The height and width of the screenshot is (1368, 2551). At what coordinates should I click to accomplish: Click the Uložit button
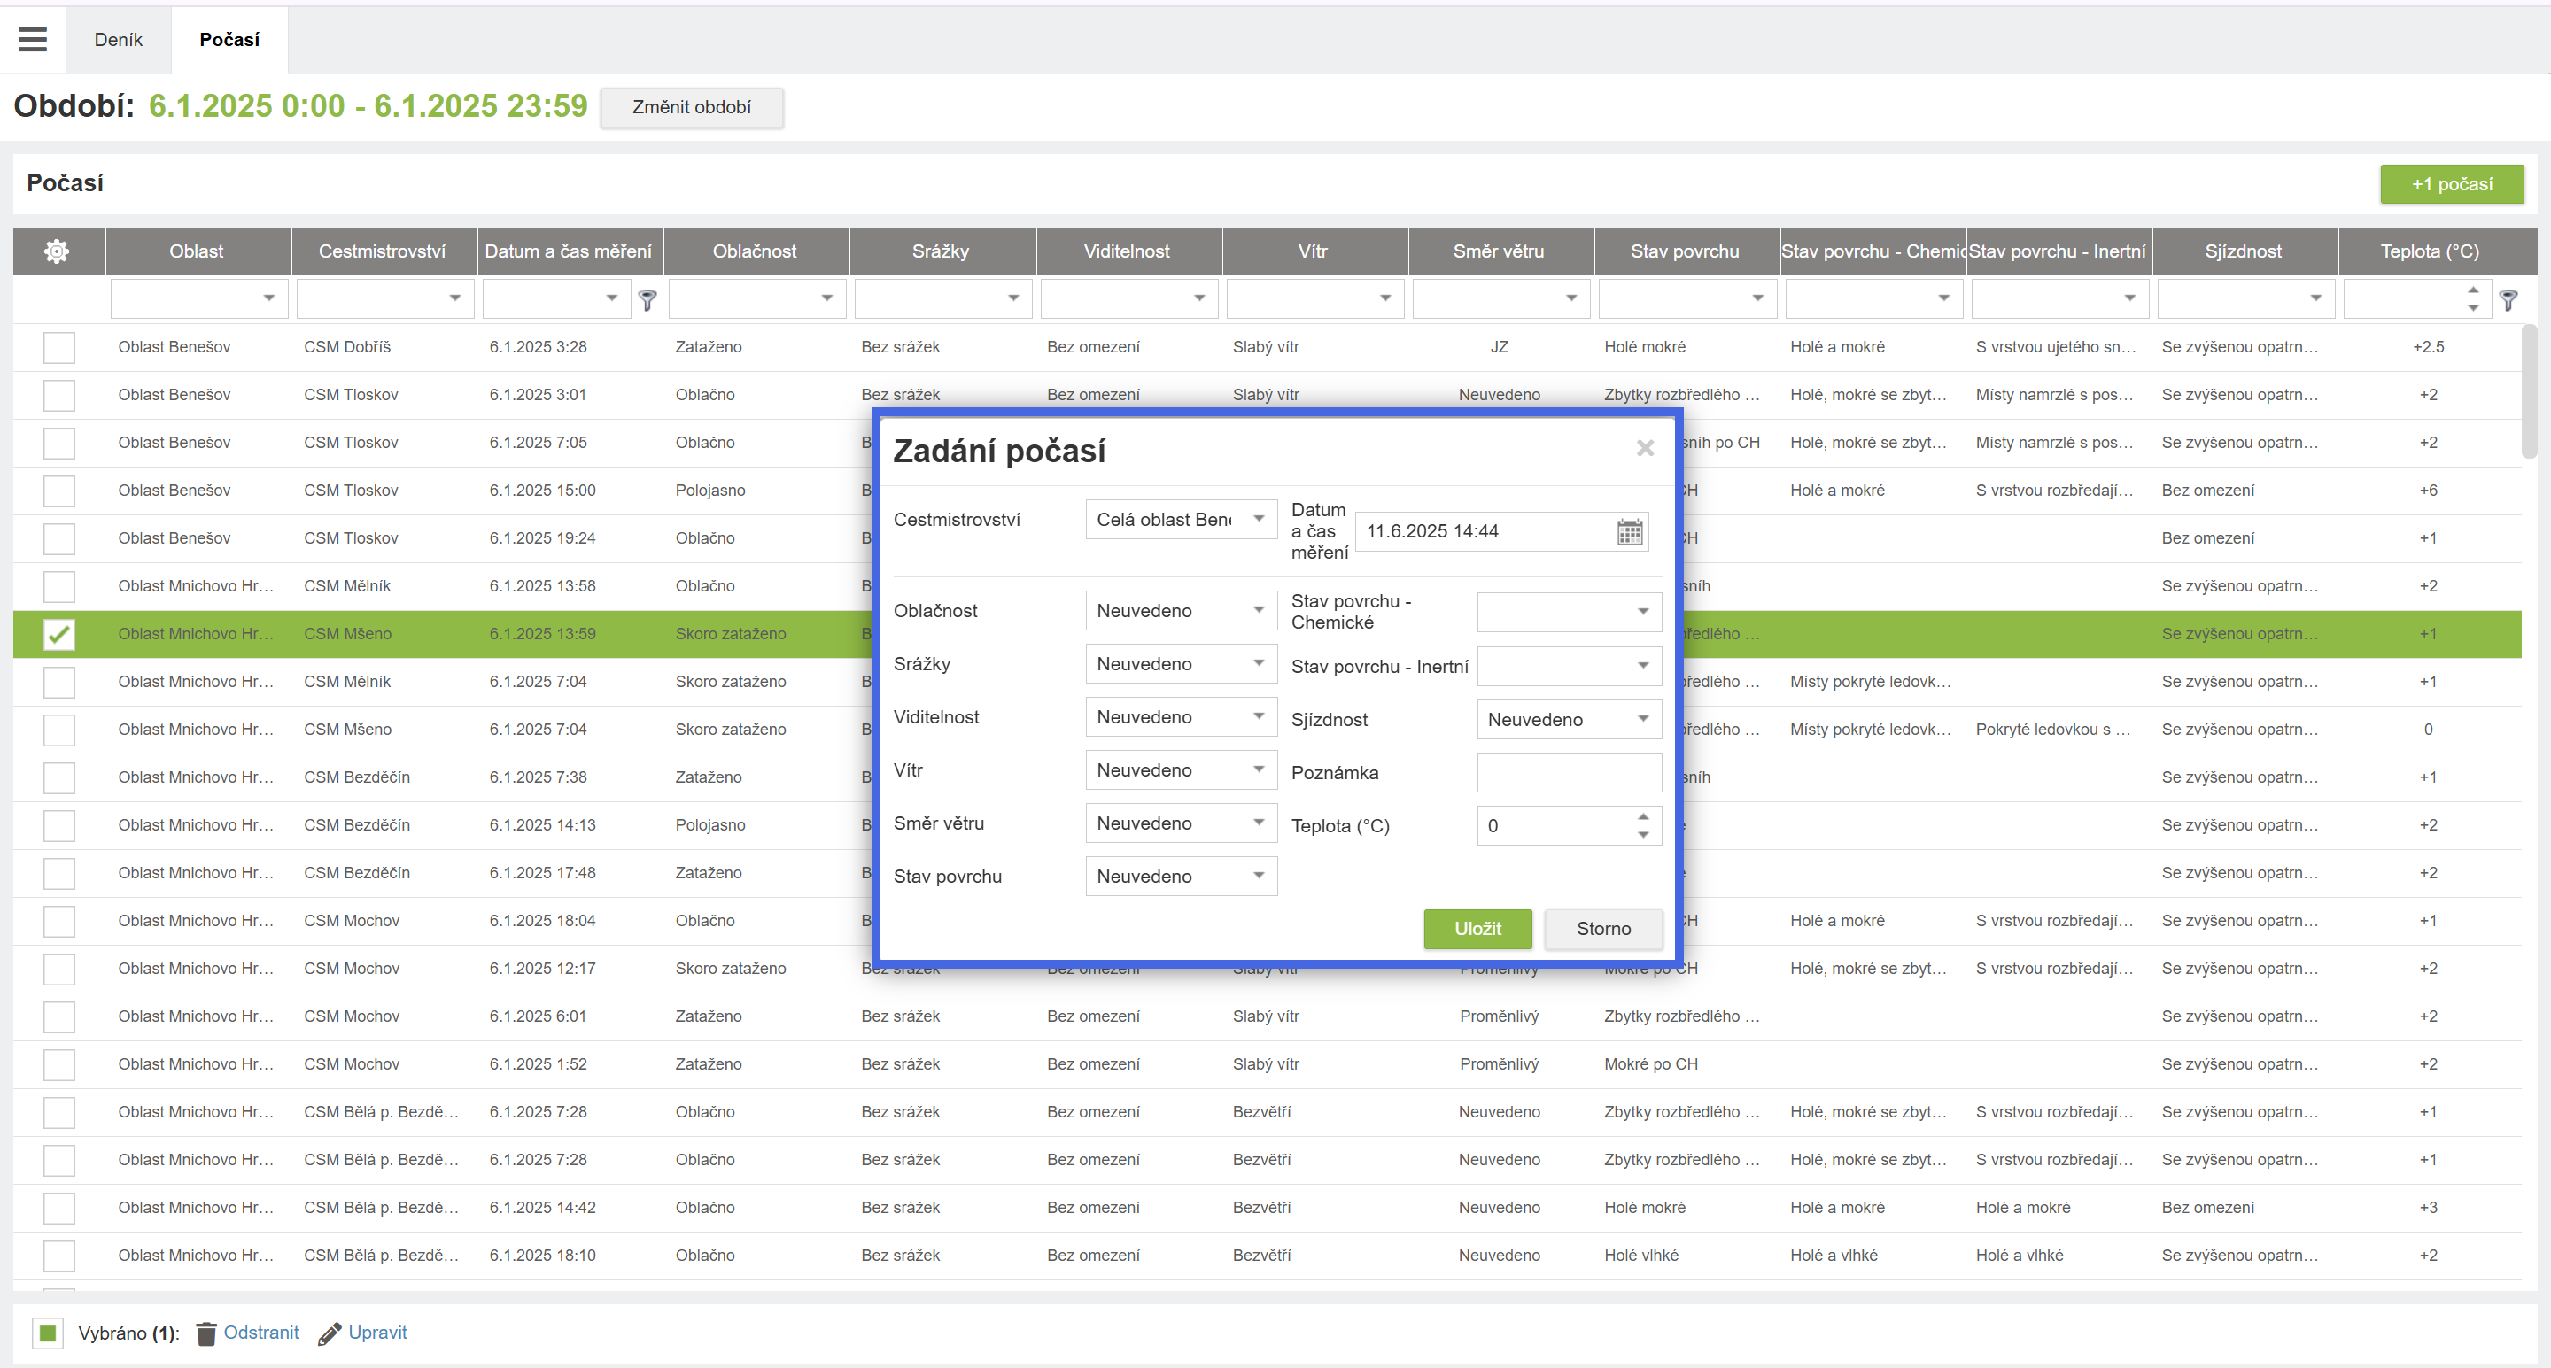tap(1477, 929)
